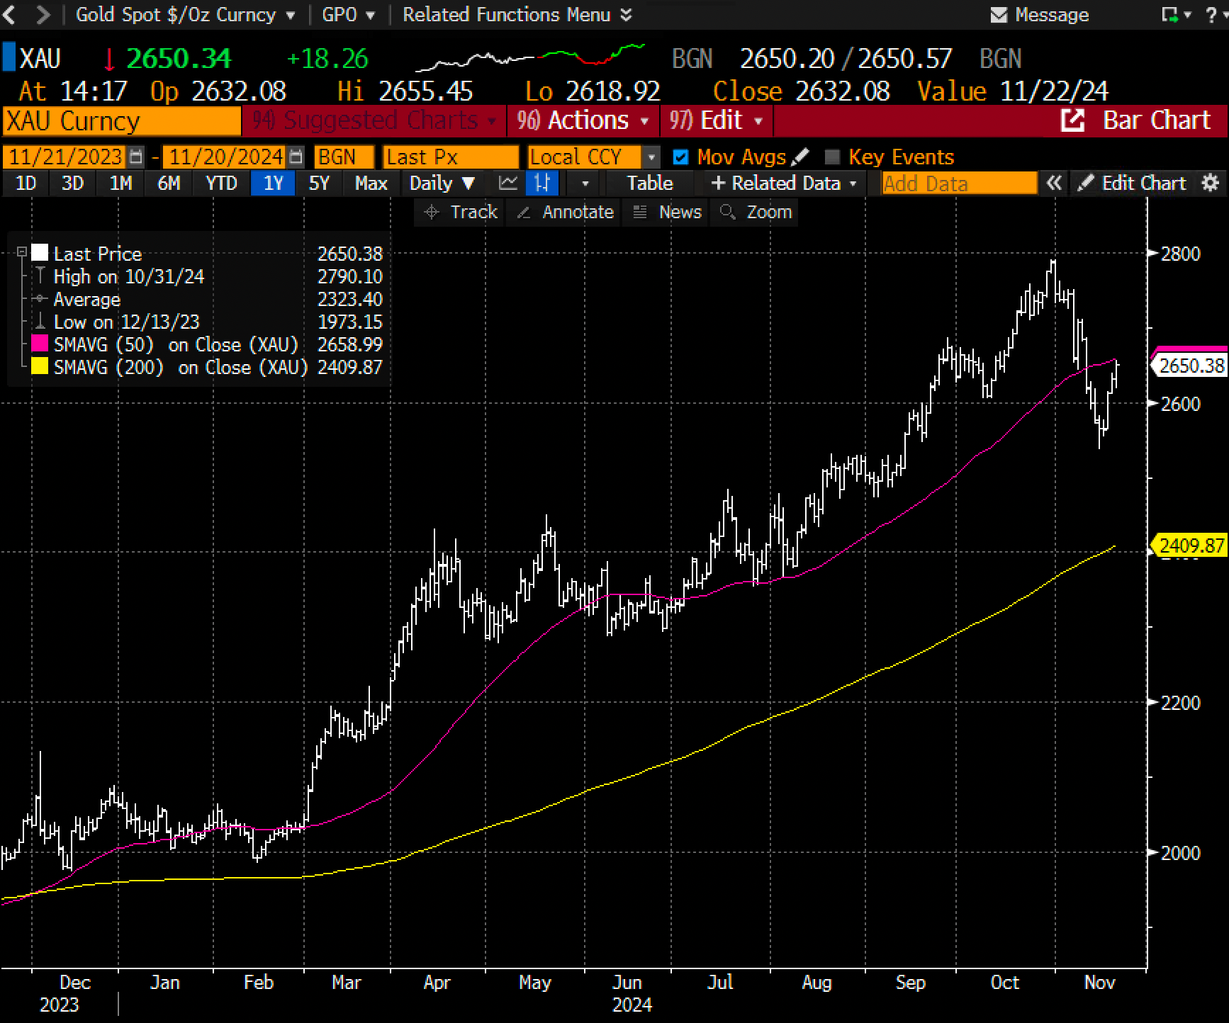
Task: Open Local CCY currency dropdown arrow
Action: (651, 157)
